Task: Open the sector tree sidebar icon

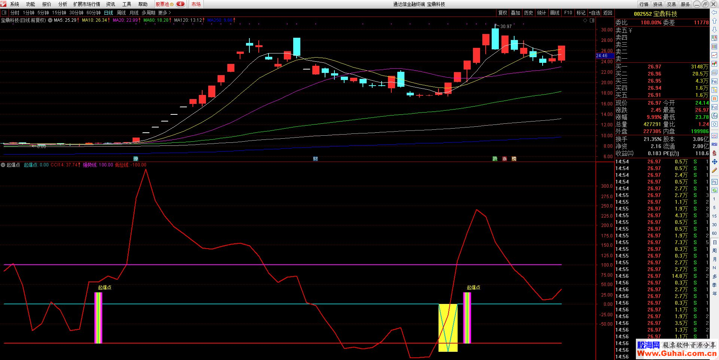Action: coord(715,90)
